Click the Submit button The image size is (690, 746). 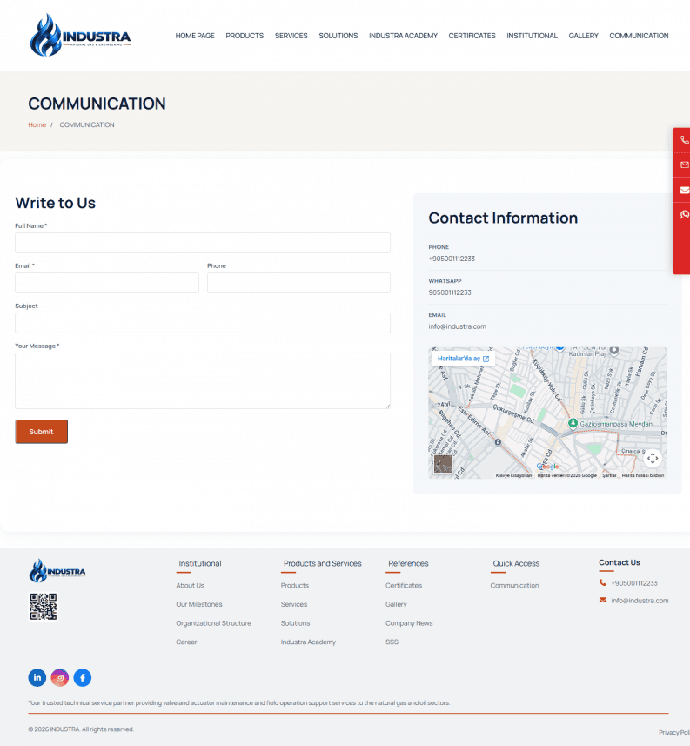[42, 432]
